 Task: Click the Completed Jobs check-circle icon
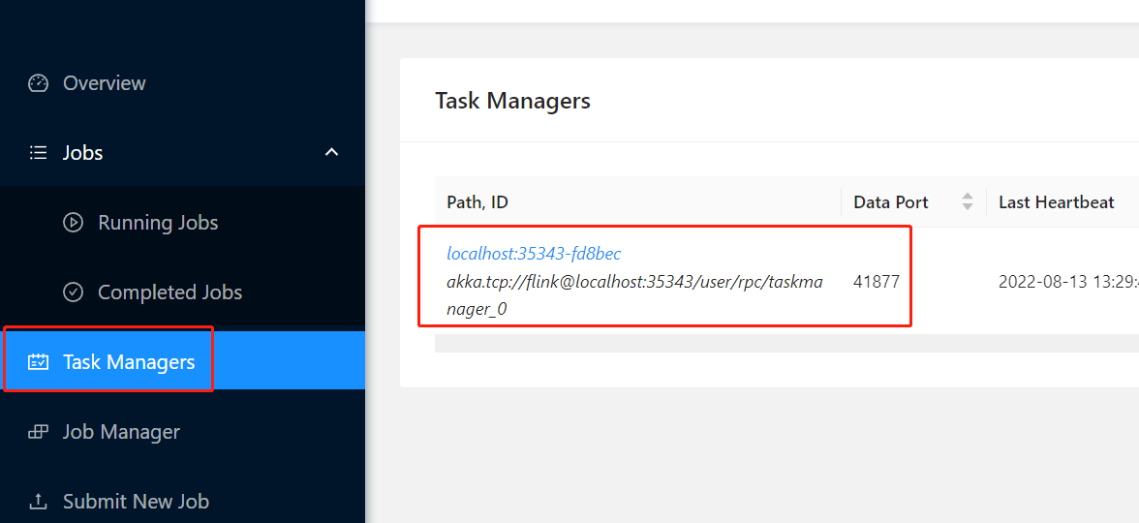point(73,292)
